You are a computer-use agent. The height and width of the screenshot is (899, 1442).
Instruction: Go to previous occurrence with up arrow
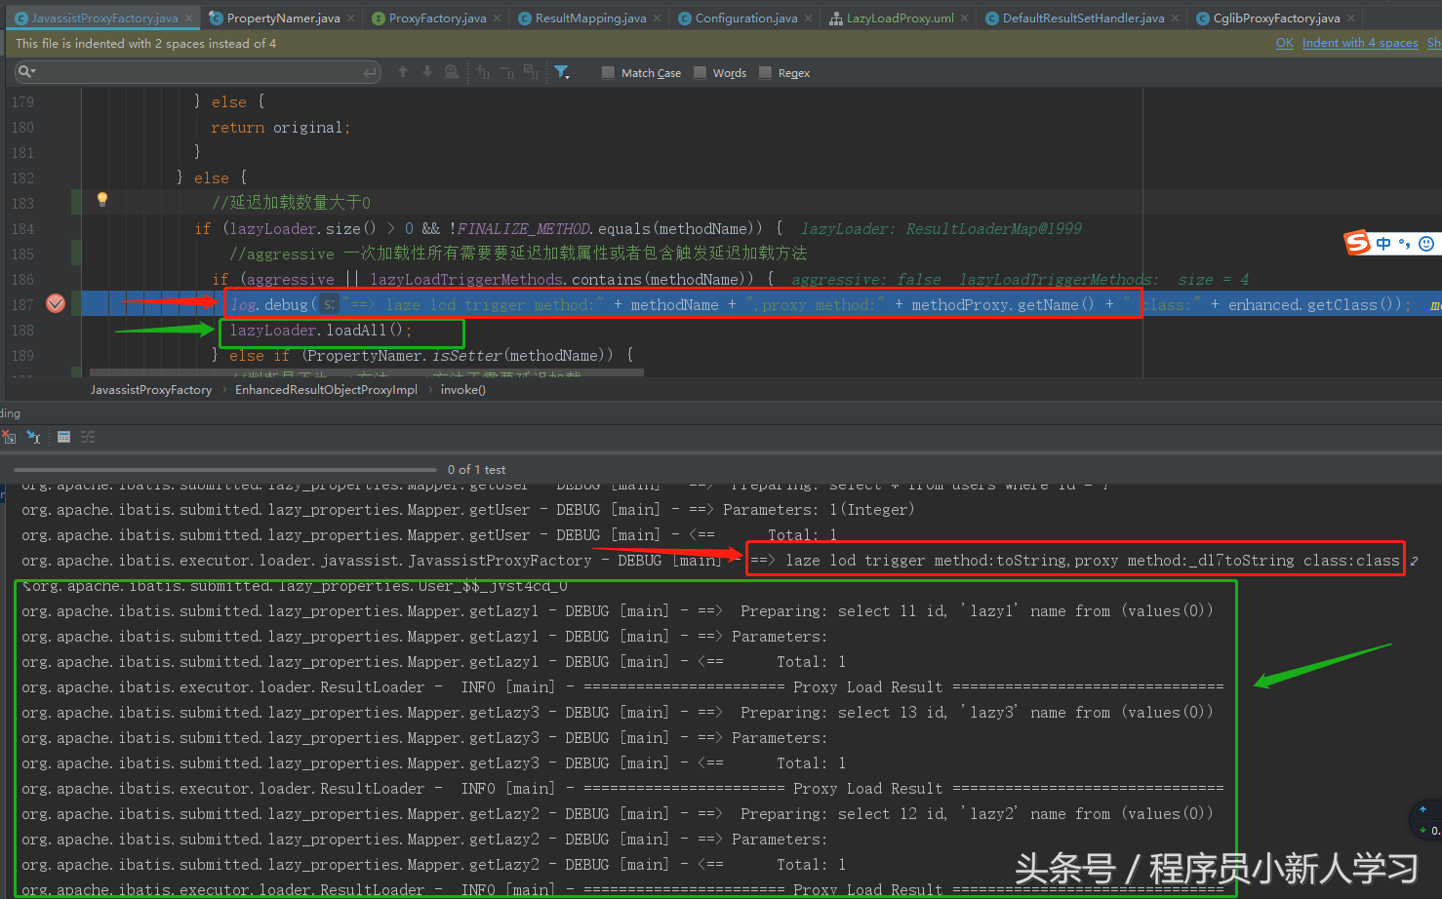pyautogui.click(x=403, y=71)
